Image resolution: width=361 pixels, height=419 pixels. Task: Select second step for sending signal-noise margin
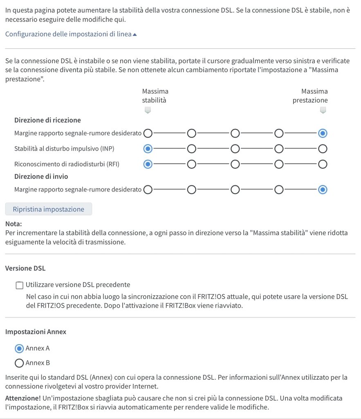(192, 189)
